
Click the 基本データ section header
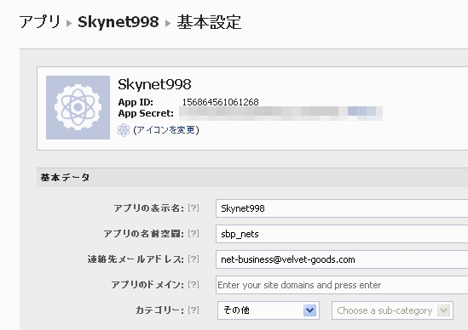tap(252, 178)
